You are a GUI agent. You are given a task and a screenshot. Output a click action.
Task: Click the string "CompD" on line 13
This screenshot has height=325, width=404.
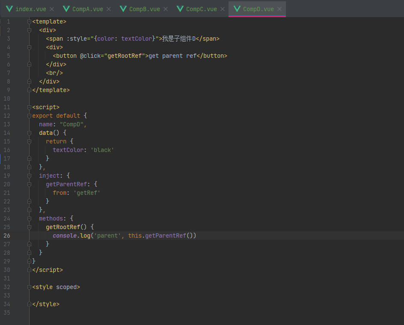(x=71, y=125)
